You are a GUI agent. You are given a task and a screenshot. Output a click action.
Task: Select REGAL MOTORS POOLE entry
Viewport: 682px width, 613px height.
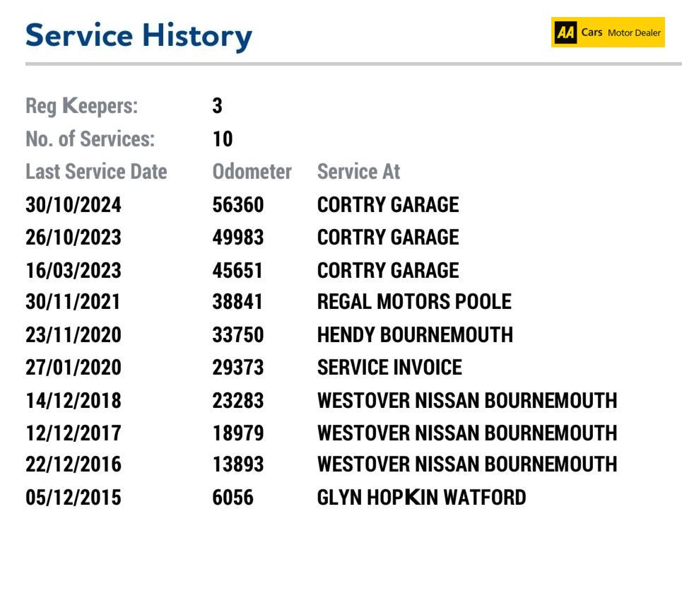coord(414,302)
